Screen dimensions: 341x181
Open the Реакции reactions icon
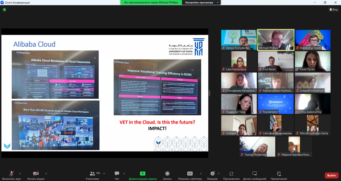tap(212, 174)
